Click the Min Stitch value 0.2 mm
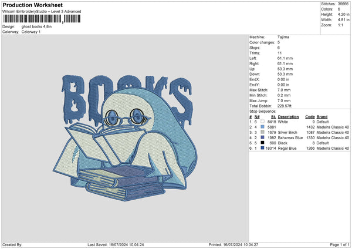The height and width of the screenshot is (249, 352). [284, 95]
